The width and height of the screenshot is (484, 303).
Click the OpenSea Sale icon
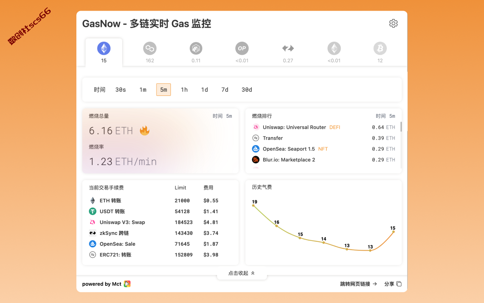[93, 244]
